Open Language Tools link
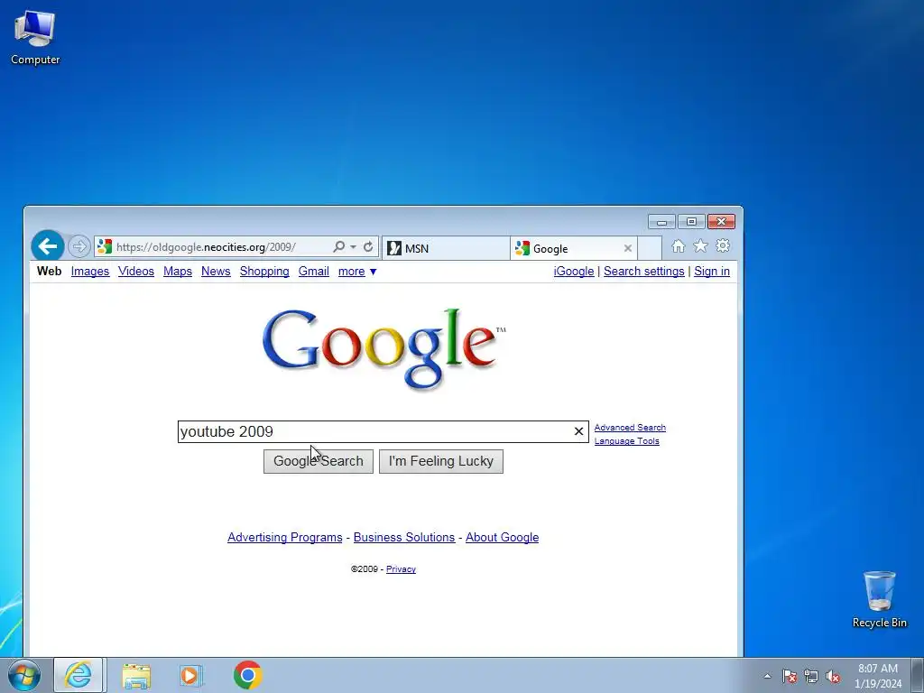Viewport: 924px width, 693px height. coord(626,440)
